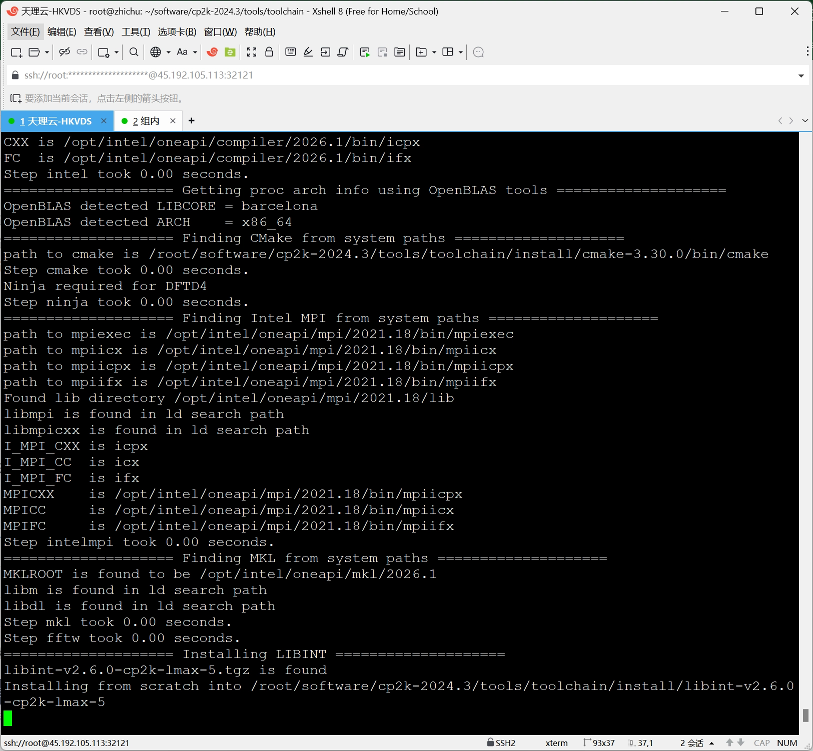Screen dimensions: 813x751
Task: Add a new tab with plus button
Action: [191, 120]
